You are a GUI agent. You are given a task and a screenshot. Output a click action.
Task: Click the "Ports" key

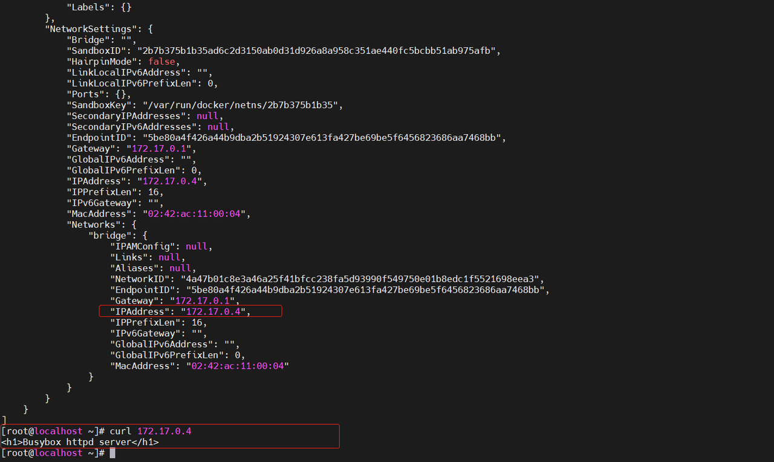coord(85,94)
